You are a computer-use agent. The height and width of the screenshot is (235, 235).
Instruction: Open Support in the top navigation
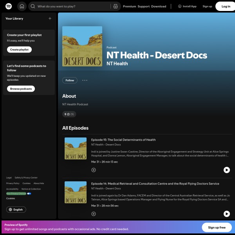143,6
